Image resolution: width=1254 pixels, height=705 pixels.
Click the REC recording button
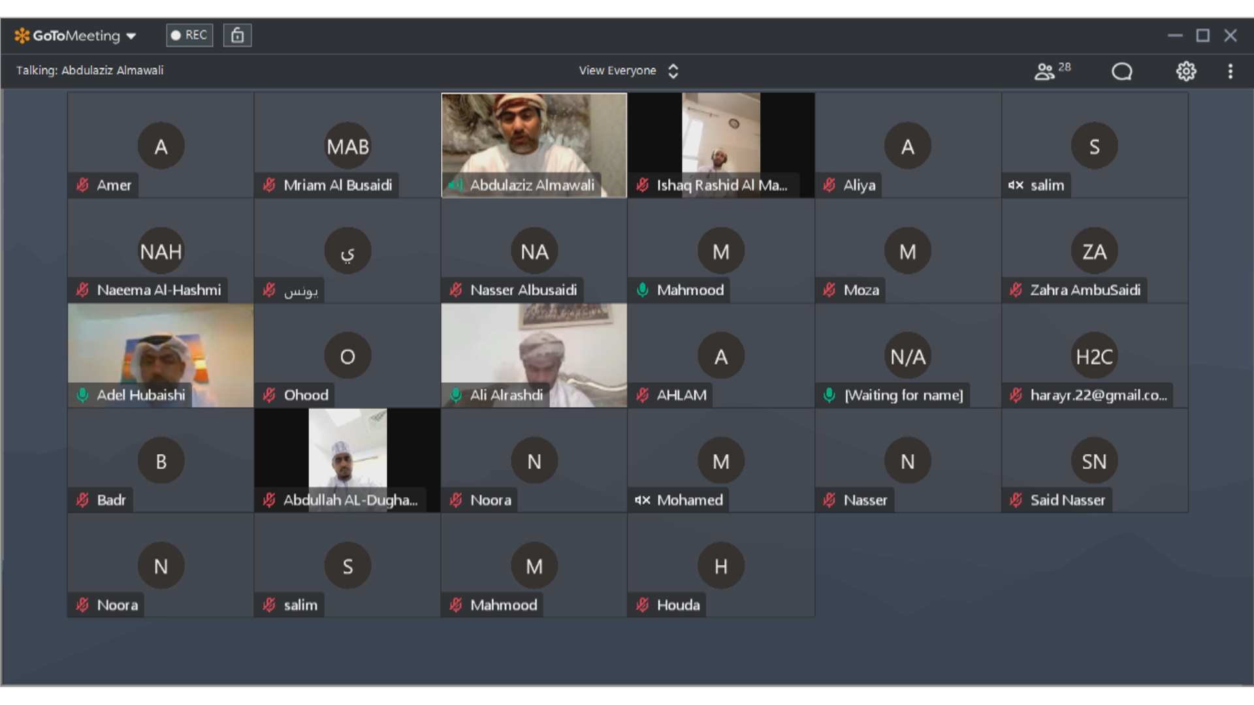(189, 35)
